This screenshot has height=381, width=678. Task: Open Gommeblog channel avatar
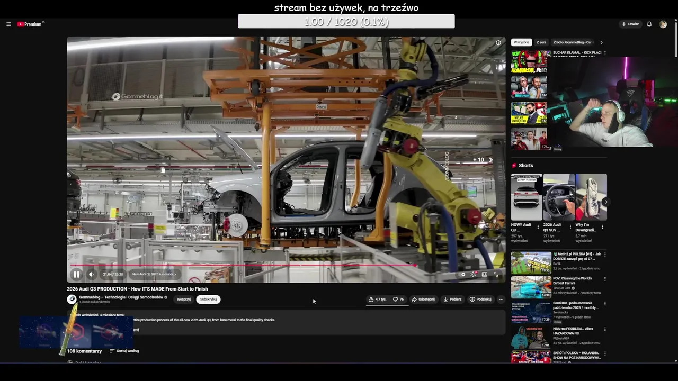pos(72,300)
